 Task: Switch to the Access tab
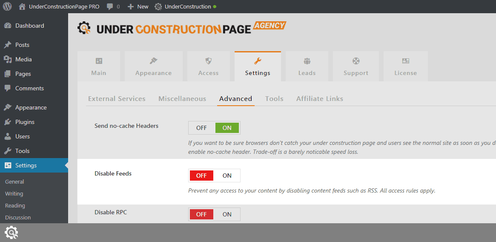coord(208,66)
